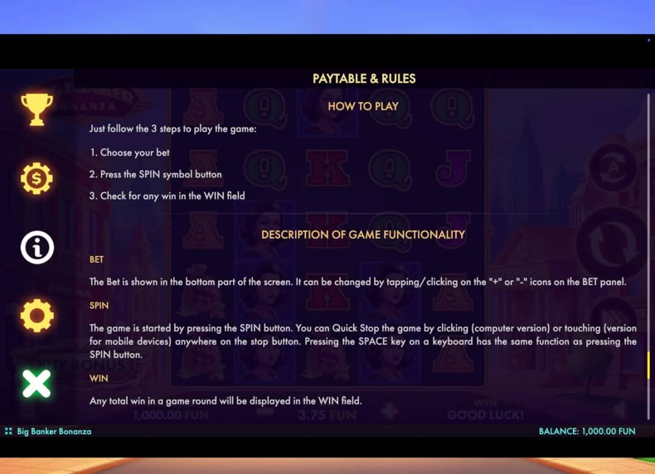
Task: Select the PAYTABLE & RULES header
Action: 364,79
